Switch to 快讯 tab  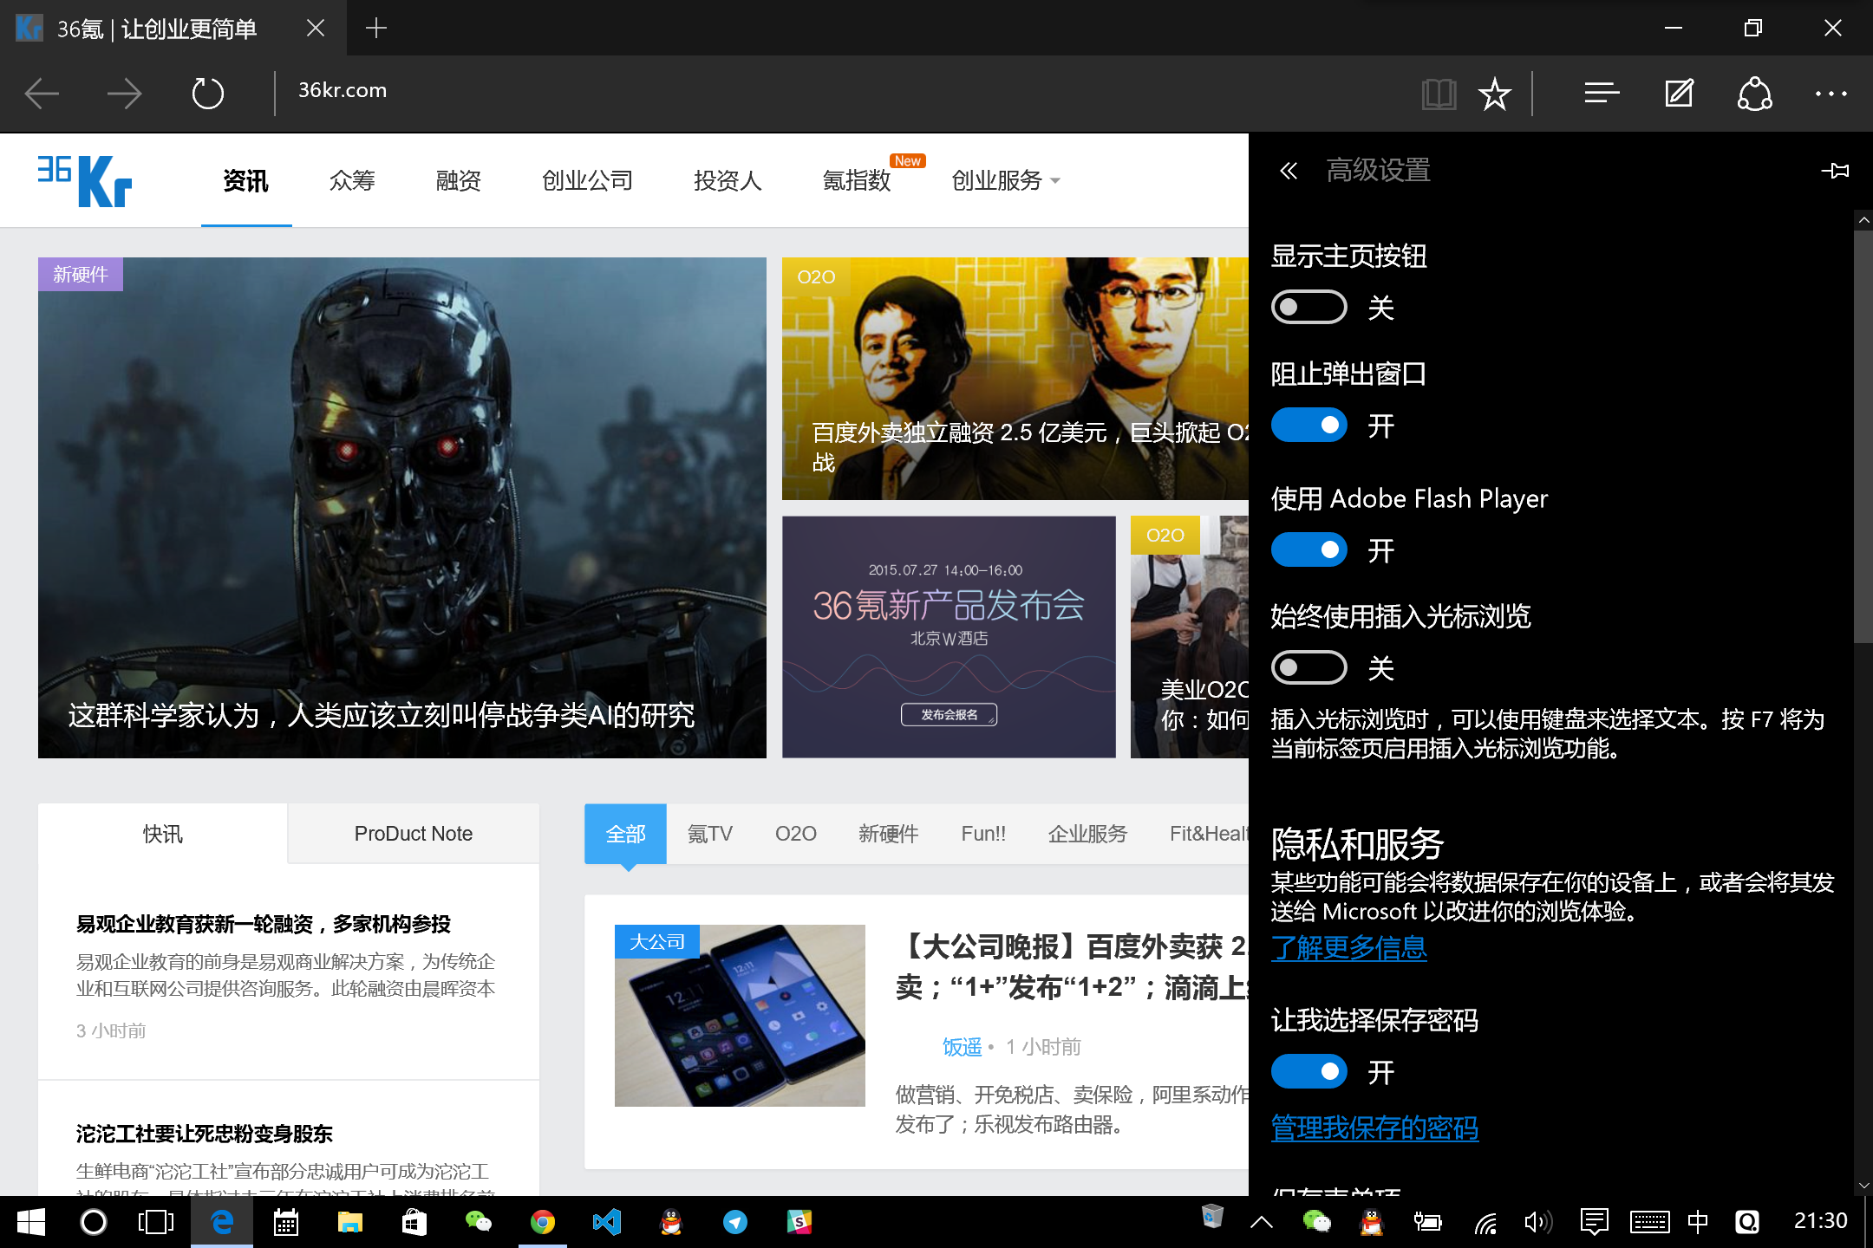(162, 834)
